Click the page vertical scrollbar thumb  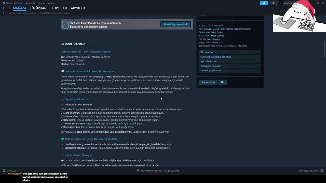(x=324, y=49)
